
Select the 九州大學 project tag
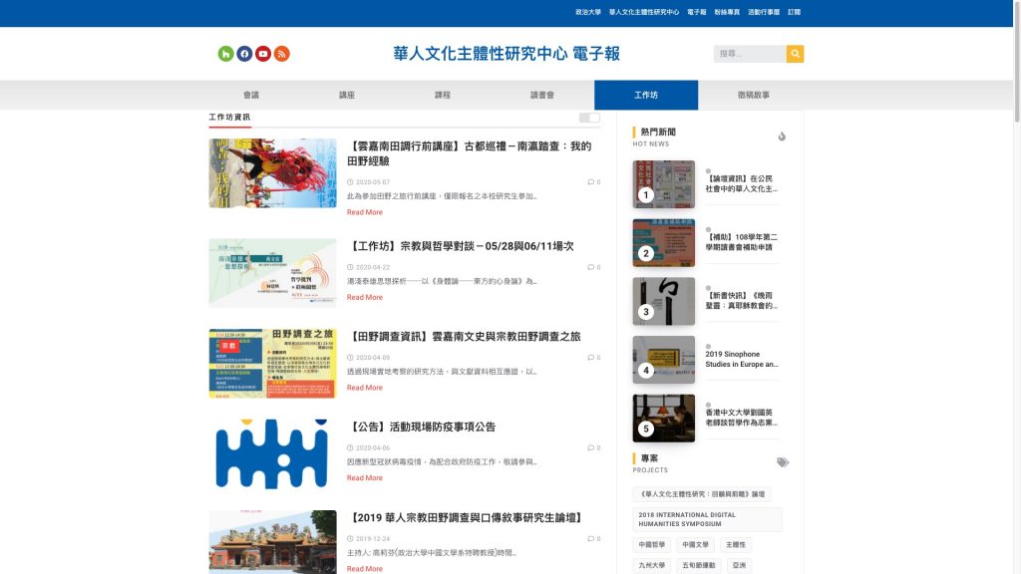tap(652, 565)
